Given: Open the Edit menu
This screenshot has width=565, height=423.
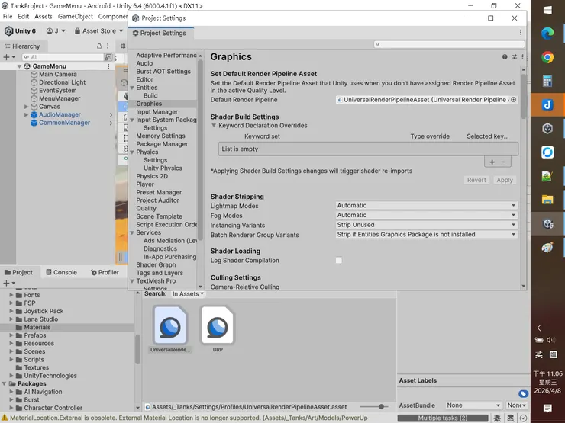Looking at the screenshot, I should (24, 17).
